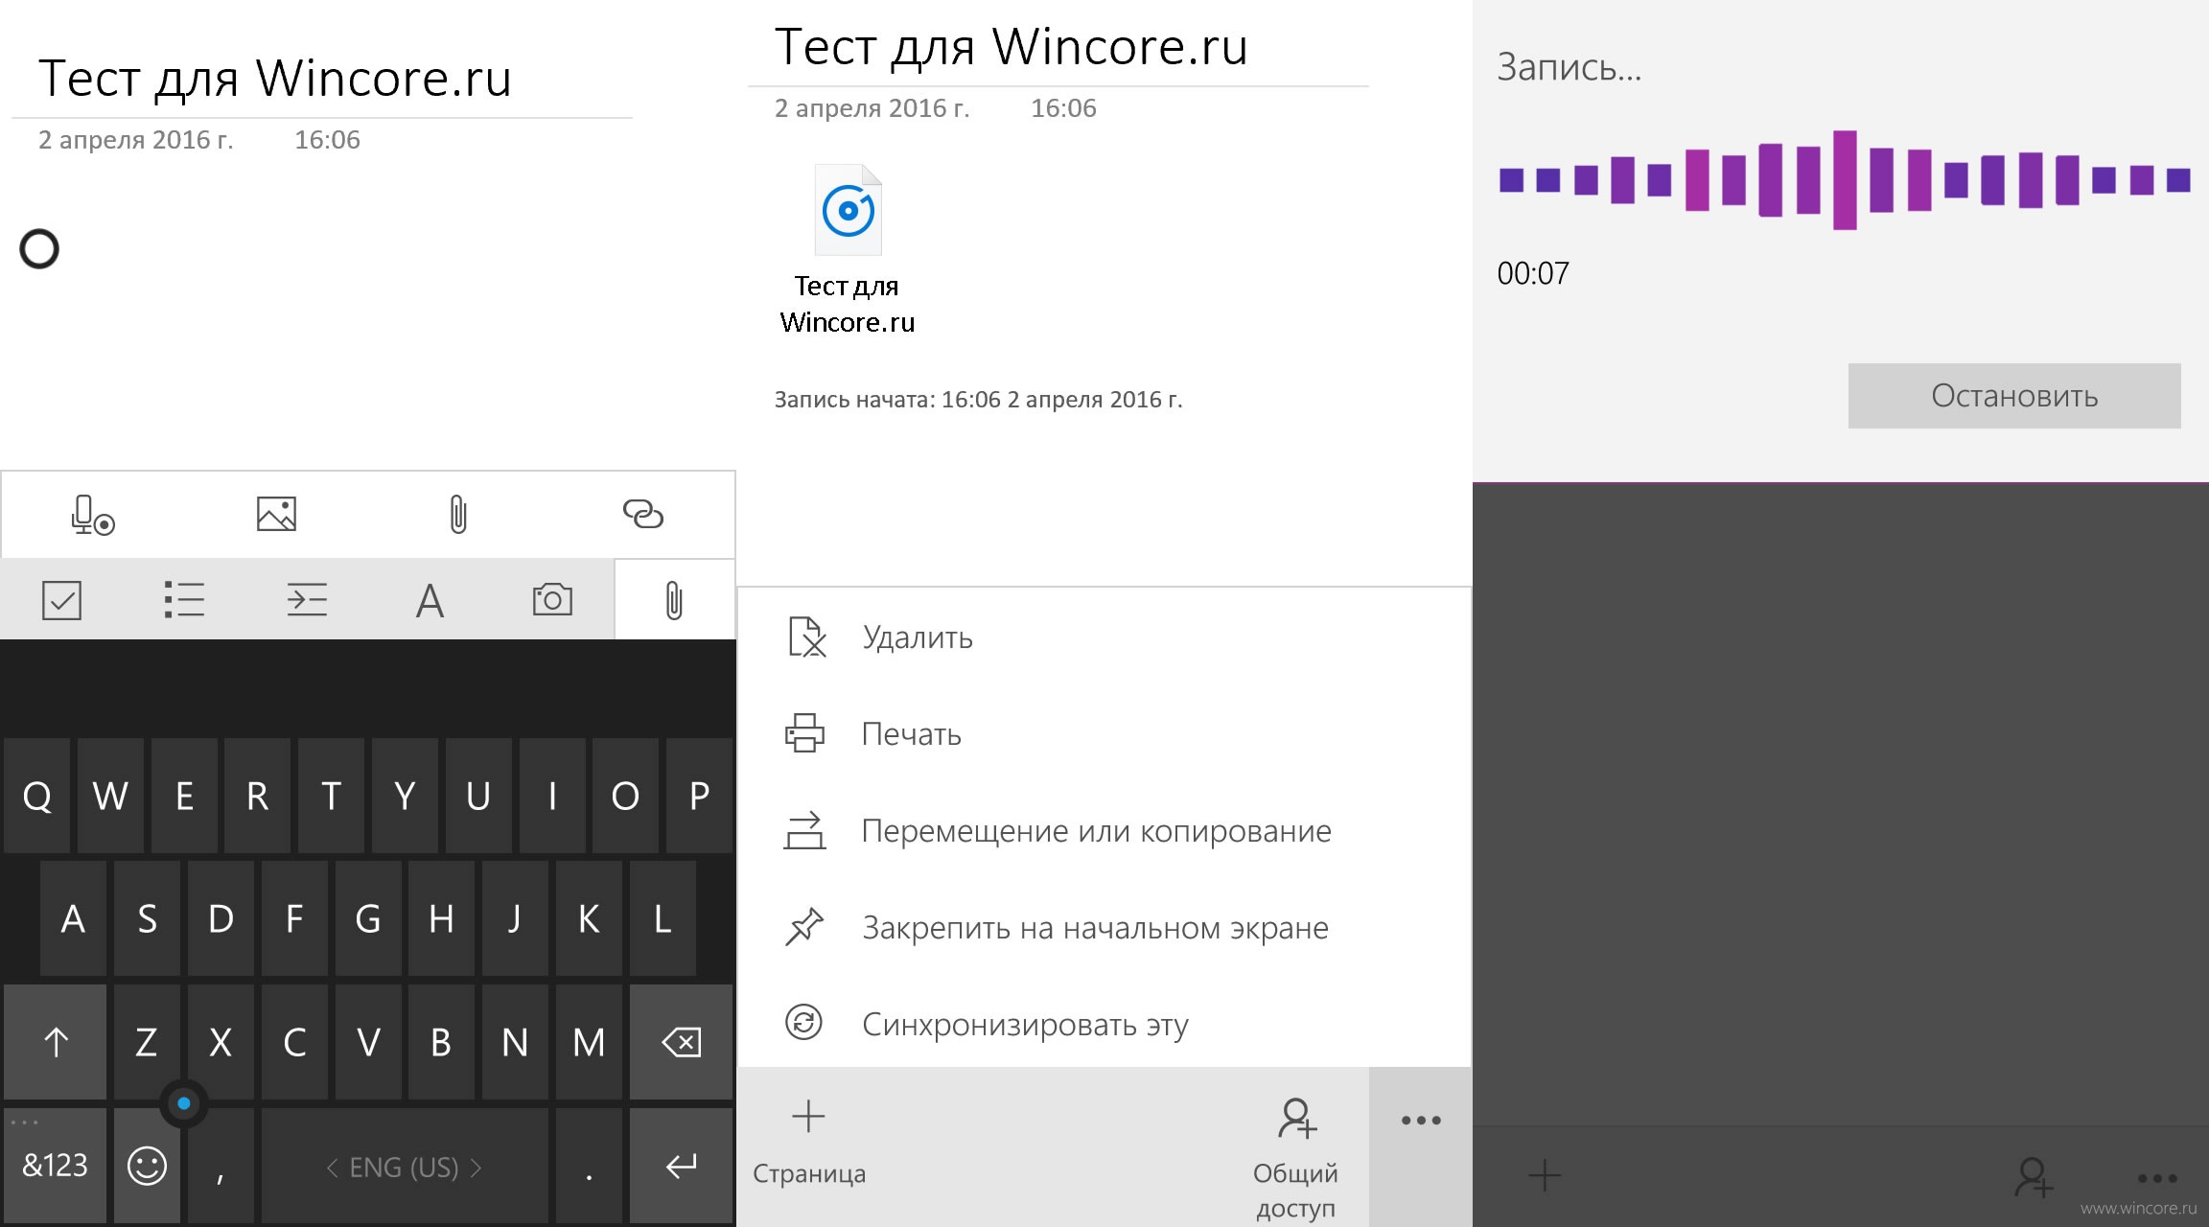Choose Закрепить на начальном экране
This screenshot has width=2209, height=1227.
coord(1104,928)
